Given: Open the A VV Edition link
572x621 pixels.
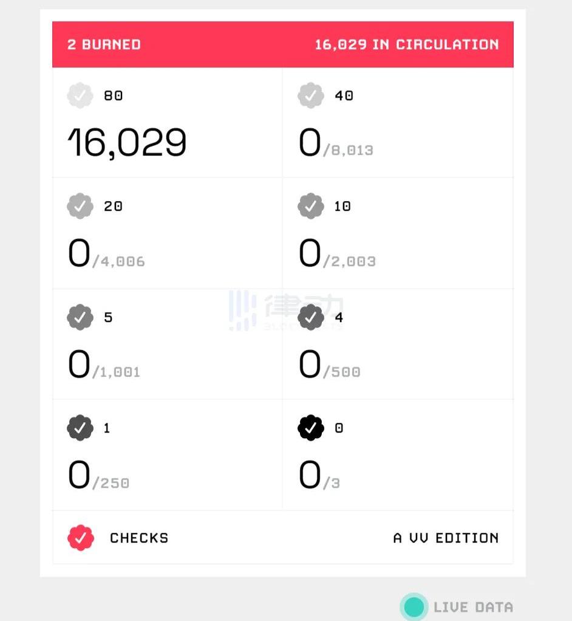Looking at the screenshot, I should point(446,538).
